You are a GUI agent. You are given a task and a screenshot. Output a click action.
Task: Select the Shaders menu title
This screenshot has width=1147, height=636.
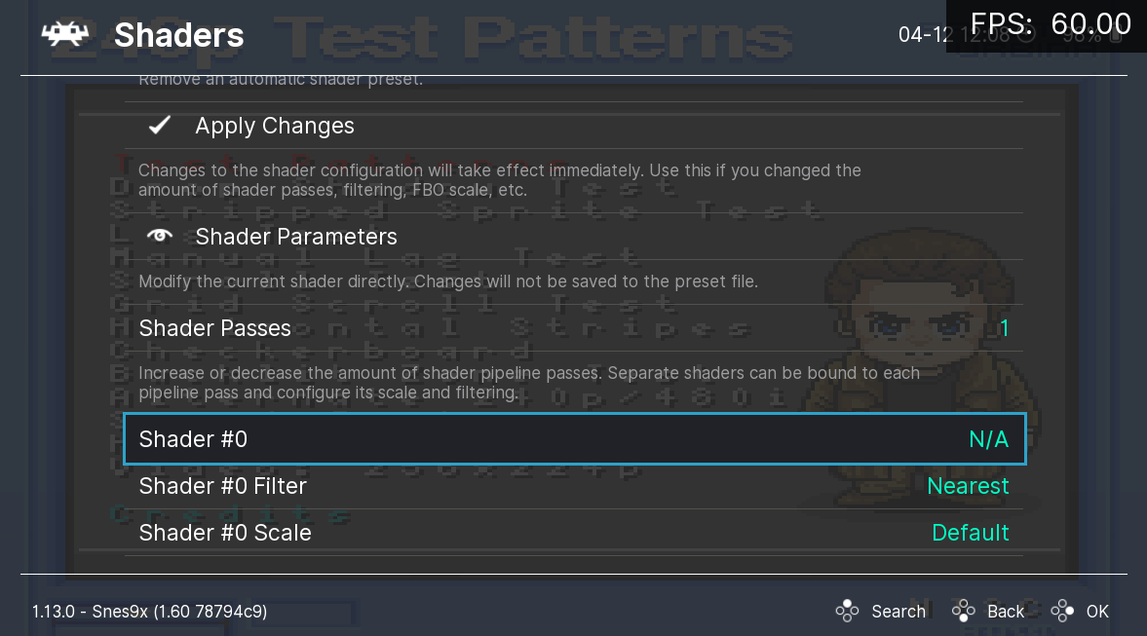(179, 35)
